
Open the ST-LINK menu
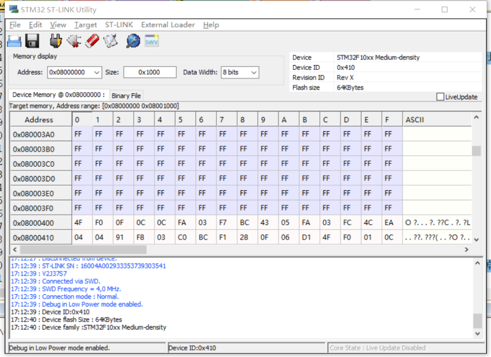[x=119, y=25]
